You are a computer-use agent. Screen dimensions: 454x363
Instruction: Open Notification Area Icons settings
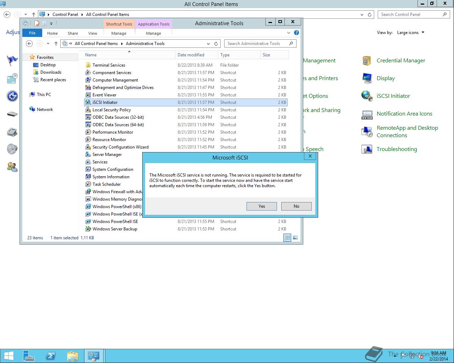pos(404,114)
